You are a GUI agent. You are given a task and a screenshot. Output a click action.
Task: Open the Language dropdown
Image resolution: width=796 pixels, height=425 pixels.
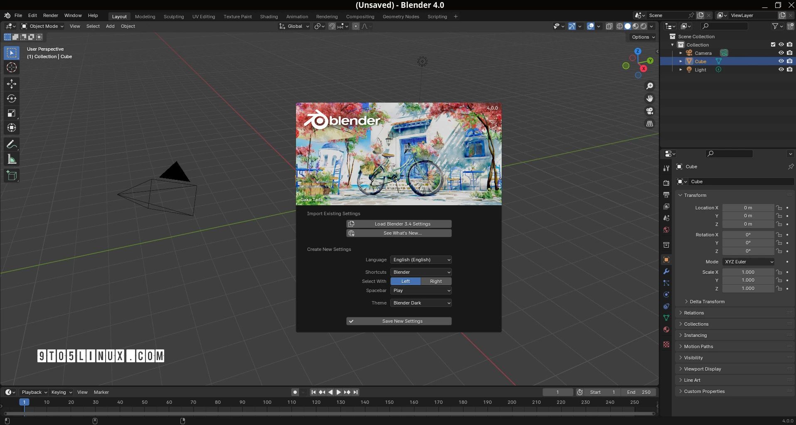coord(421,260)
